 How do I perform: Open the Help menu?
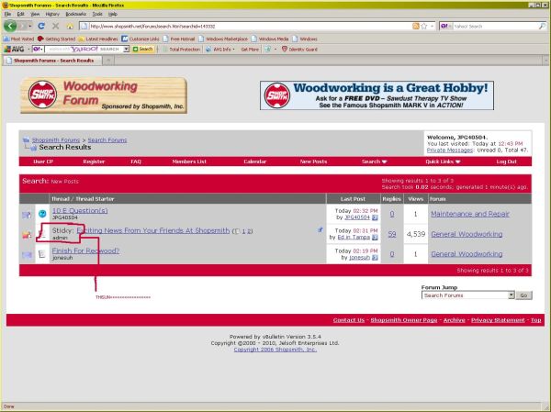[x=112, y=14]
